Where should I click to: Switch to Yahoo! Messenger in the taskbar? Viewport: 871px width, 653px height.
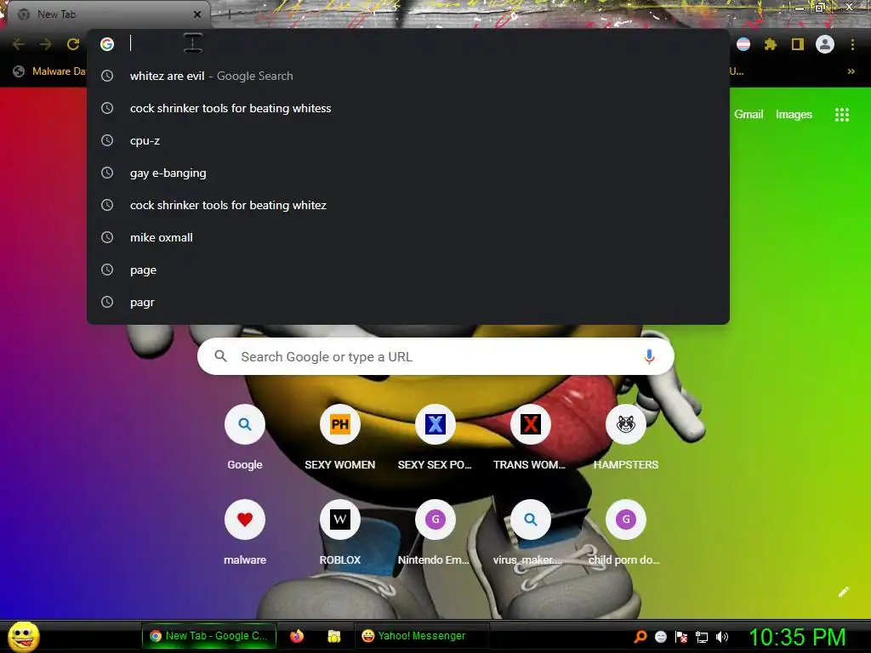(x=422, y=636)
